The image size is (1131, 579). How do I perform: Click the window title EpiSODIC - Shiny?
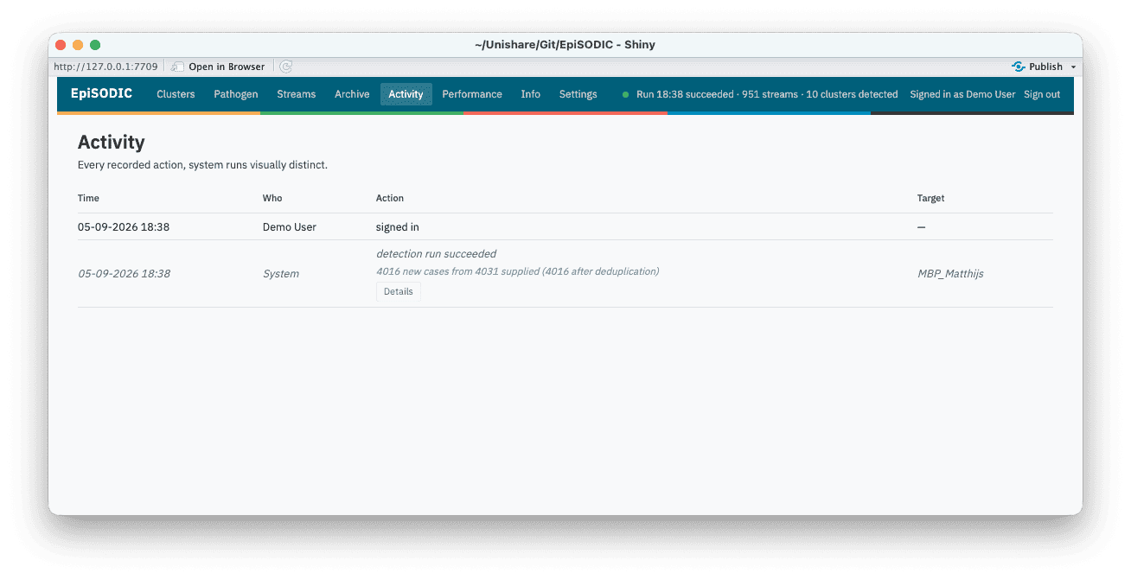[x=565, y=44]
